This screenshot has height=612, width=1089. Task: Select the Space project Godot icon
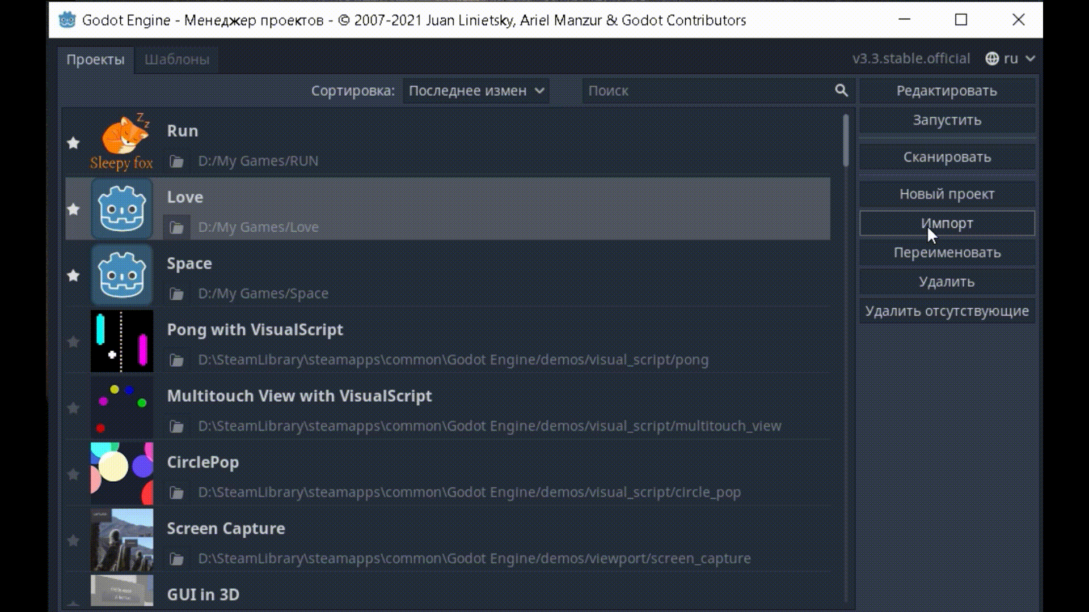click(x=122, y=275)
